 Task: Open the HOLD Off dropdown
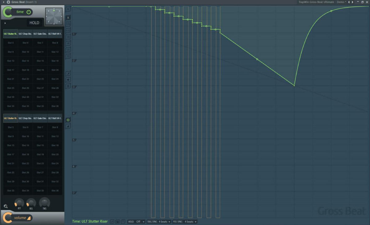click(136, 222)
